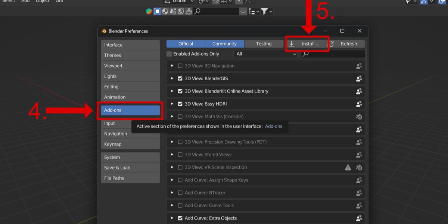Expand the 3D View: 3D Navigation entry
Screen dimensions: 448x224
point(172,66)
